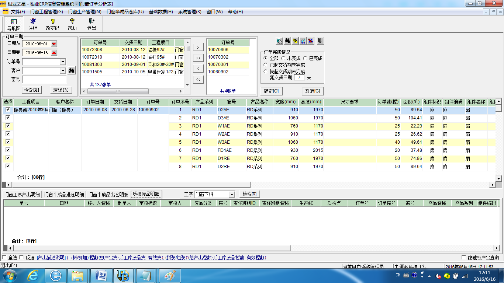Viewport: 504px width, 283px height.
Task: Click the blue question mark tray icon
Action: [414, 275]
